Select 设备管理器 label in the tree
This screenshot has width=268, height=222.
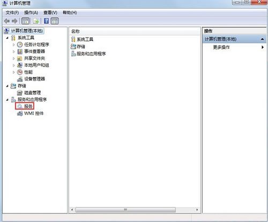[x=34, y=79]
